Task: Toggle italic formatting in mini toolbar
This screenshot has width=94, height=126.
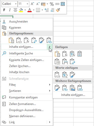Action: [x=10, y=10]
